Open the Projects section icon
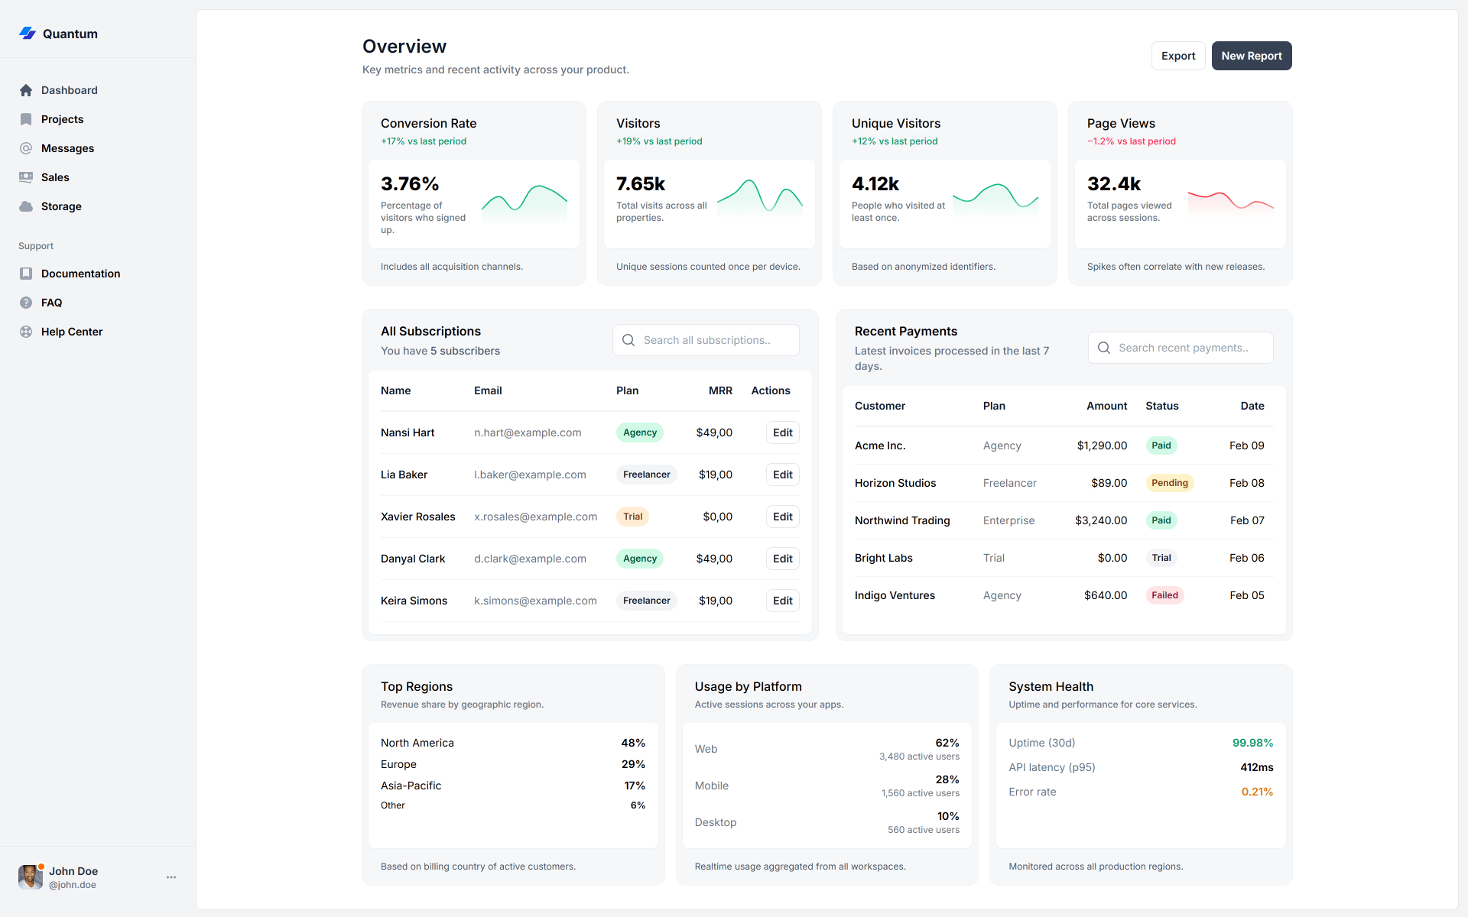Image resolution: width=1468 pixels, height=917 pixels. [x=27, y=119]
